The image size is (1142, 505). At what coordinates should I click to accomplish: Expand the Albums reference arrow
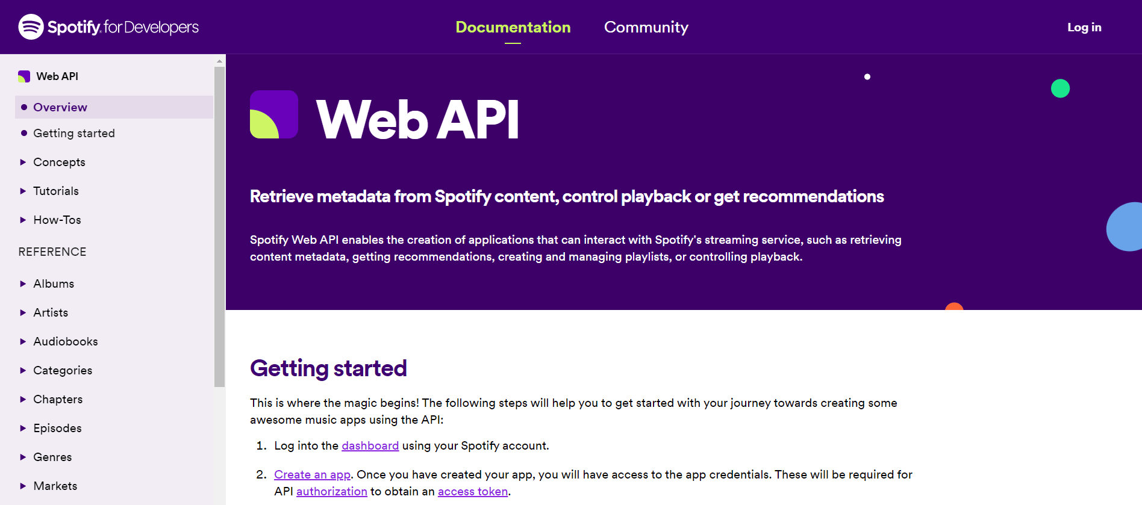[23, 283]
